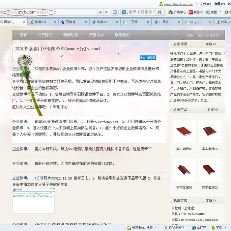Click the 截图 screenshot tool
This screenshot has height=231, width=231.
pos(212,12)
